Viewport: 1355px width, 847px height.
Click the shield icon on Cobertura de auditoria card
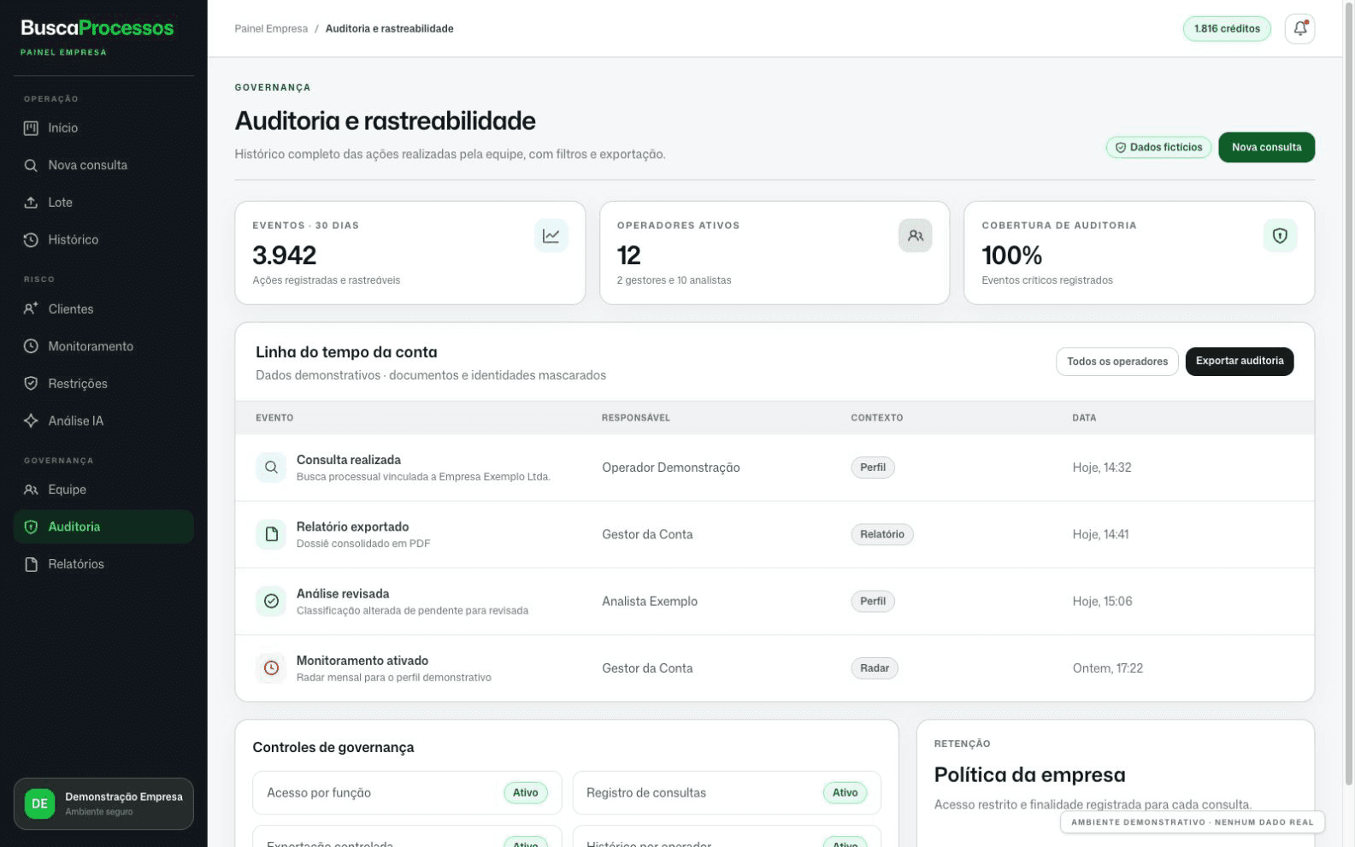[x=1280, y=236]
